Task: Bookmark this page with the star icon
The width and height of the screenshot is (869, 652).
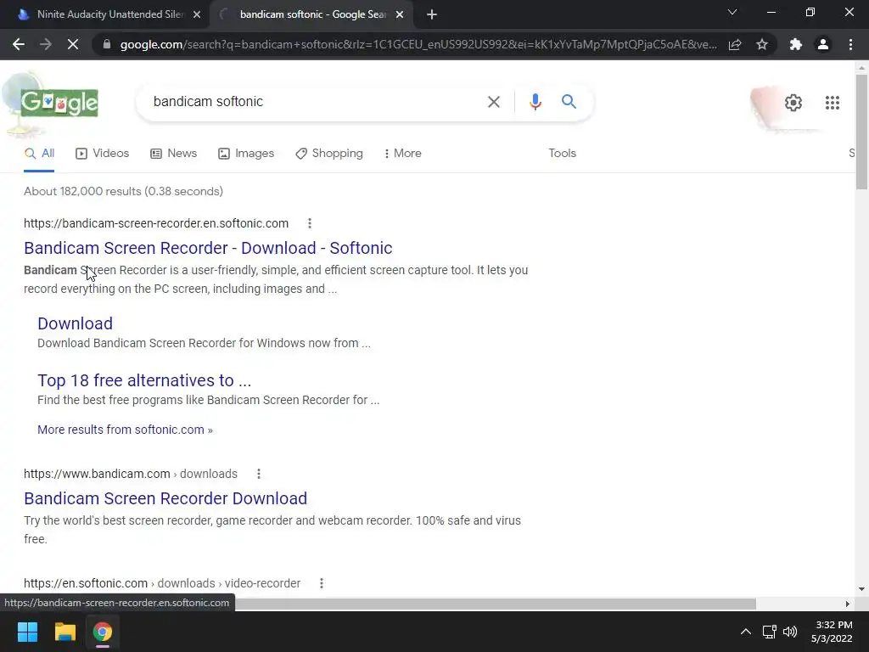Action: [762, 44]
